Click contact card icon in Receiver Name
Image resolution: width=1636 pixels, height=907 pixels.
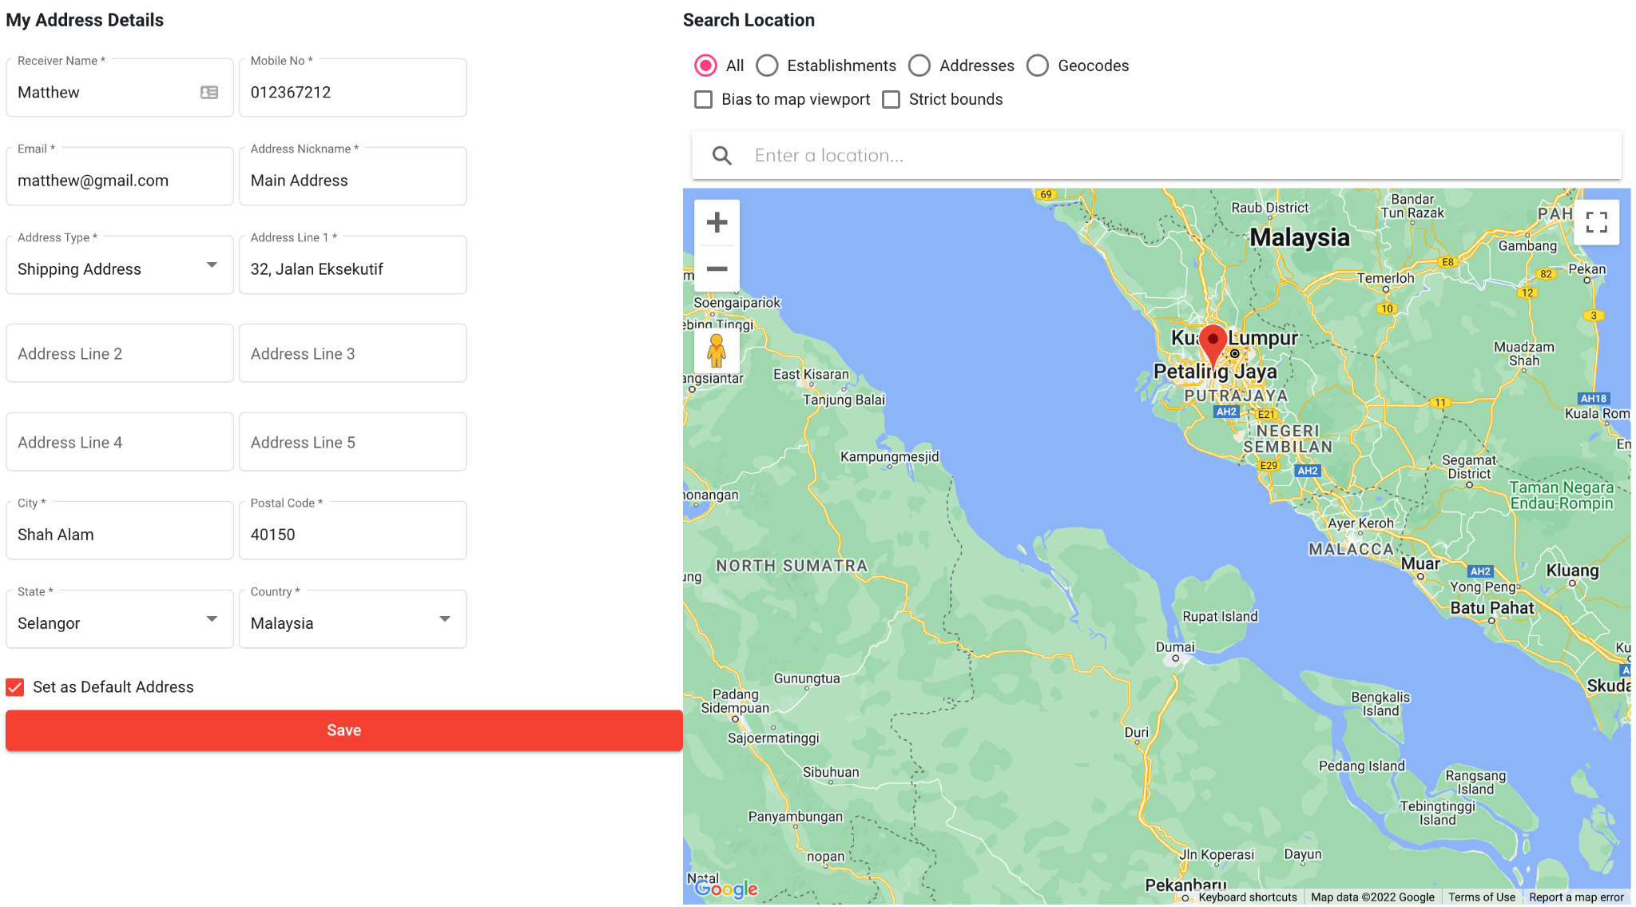coord(209,93)
